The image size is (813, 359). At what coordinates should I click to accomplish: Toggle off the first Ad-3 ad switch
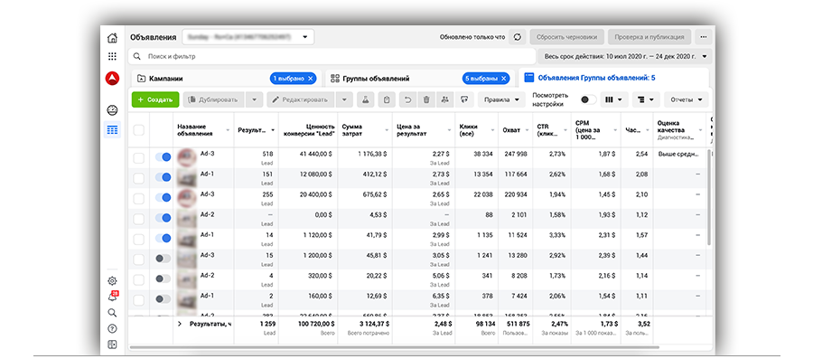click(163, 157)
